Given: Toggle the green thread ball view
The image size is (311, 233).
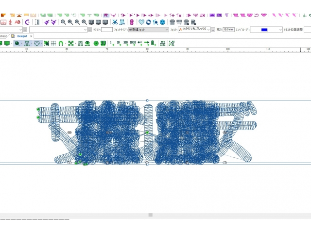Looking at the screenshot, I should [x=17, y=43].
